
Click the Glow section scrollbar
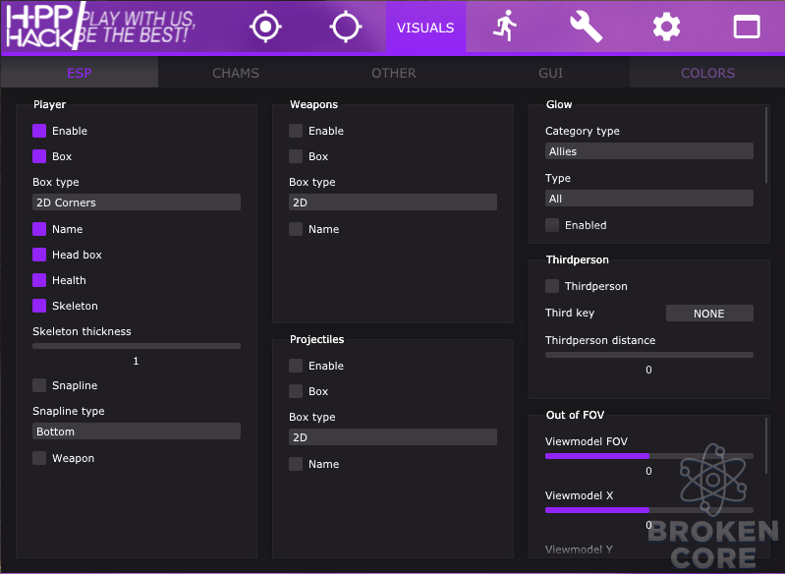[766, 145]
